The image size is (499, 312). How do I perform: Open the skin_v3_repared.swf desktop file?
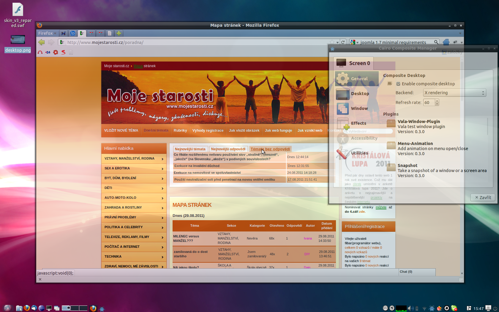[18, 15]
